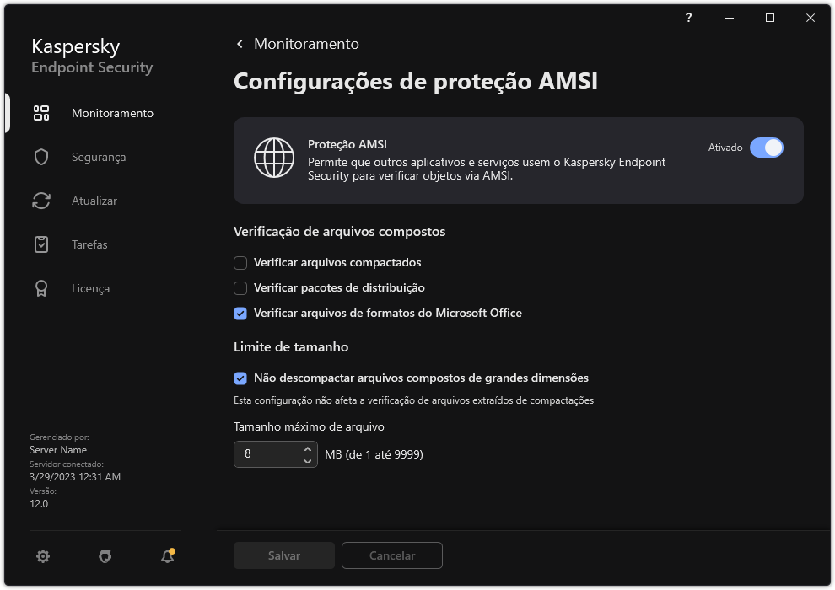
Task: Select the Licença key icon
Action: [x=40, y=287]
